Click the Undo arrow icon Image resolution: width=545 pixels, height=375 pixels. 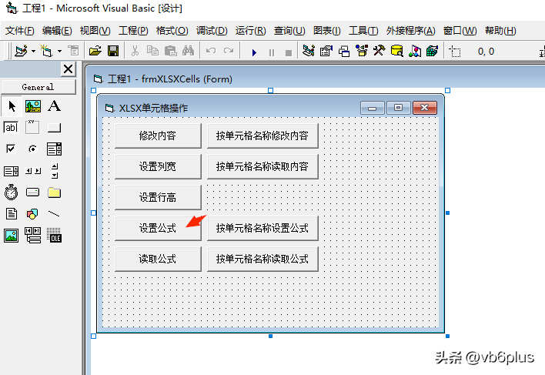(x=211, y=52)
